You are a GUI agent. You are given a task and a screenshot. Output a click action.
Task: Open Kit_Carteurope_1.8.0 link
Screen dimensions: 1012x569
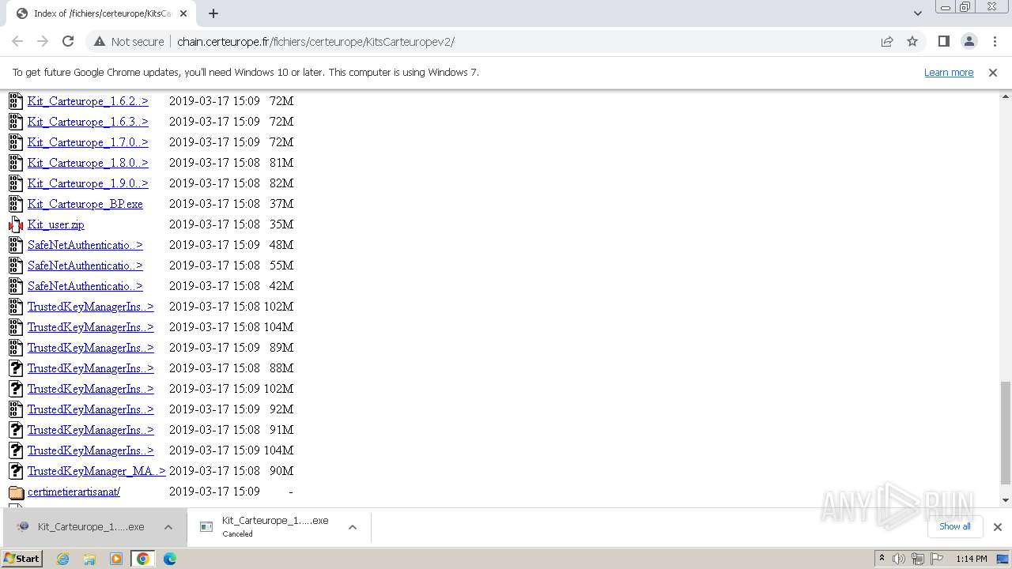pos(88,163)
